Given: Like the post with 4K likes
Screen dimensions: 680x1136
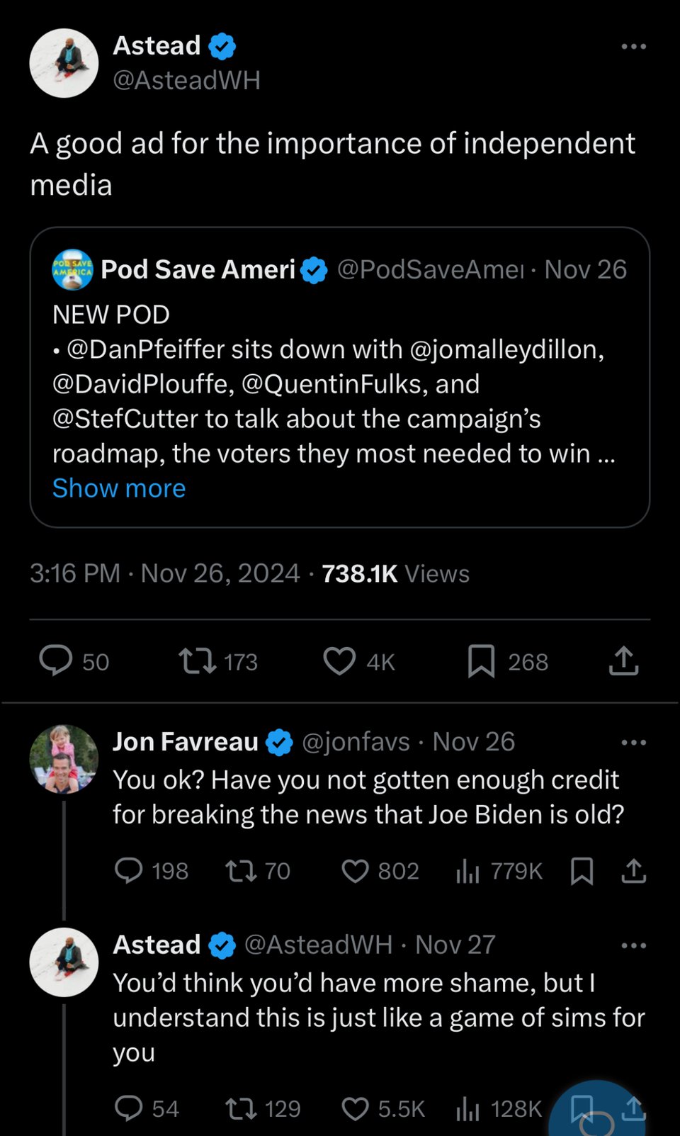Looking at the screenshot, I should [x=339, y=660].
